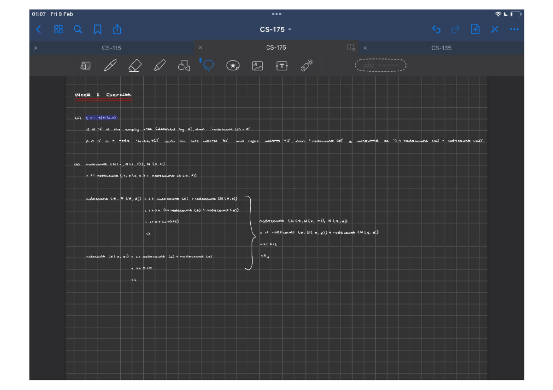Close the CS-115 tab
The width and height of the screenshot is (553, 390).
36,48
